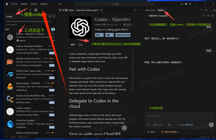Open the Explorer view in sidebar header

[x=19, y=10]
